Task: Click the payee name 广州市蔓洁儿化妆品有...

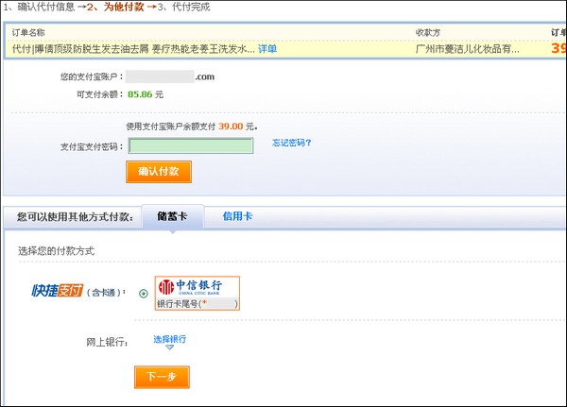Action: pos(467,49)
